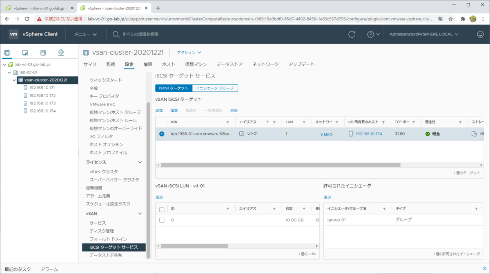Screen dimensions: 490x274
Task: Check the LUN ID 0 row checkbox
Action: point(162,220)
